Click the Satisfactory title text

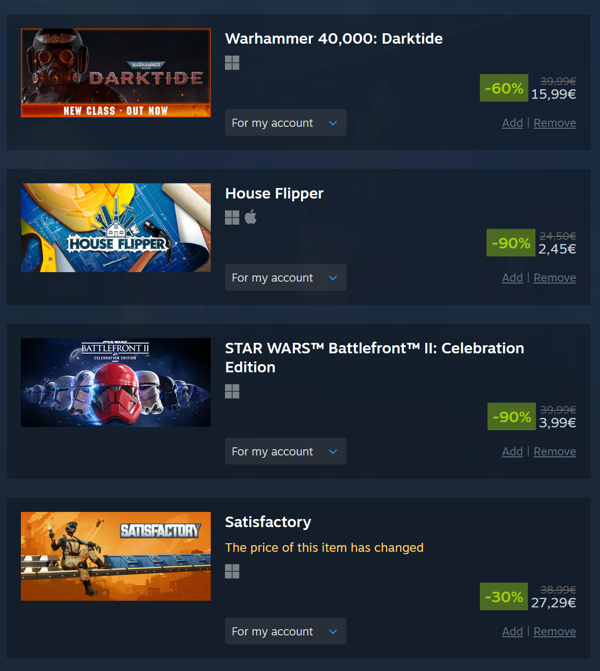click(x=268, y=522)
